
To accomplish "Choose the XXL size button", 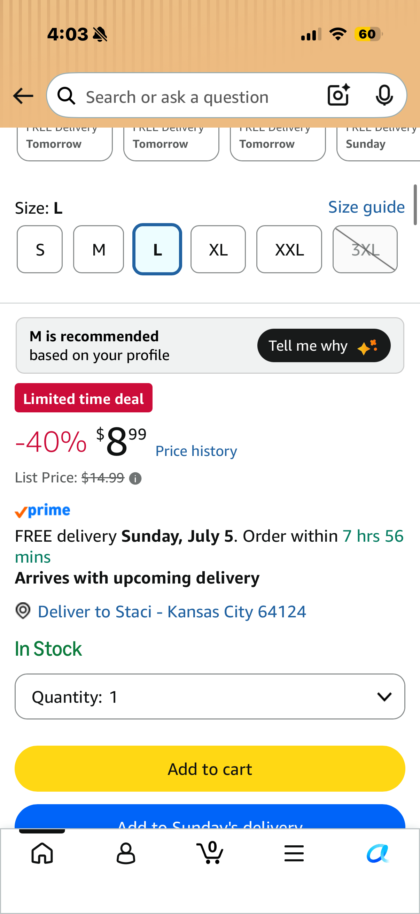I will [x=289, y=250].
